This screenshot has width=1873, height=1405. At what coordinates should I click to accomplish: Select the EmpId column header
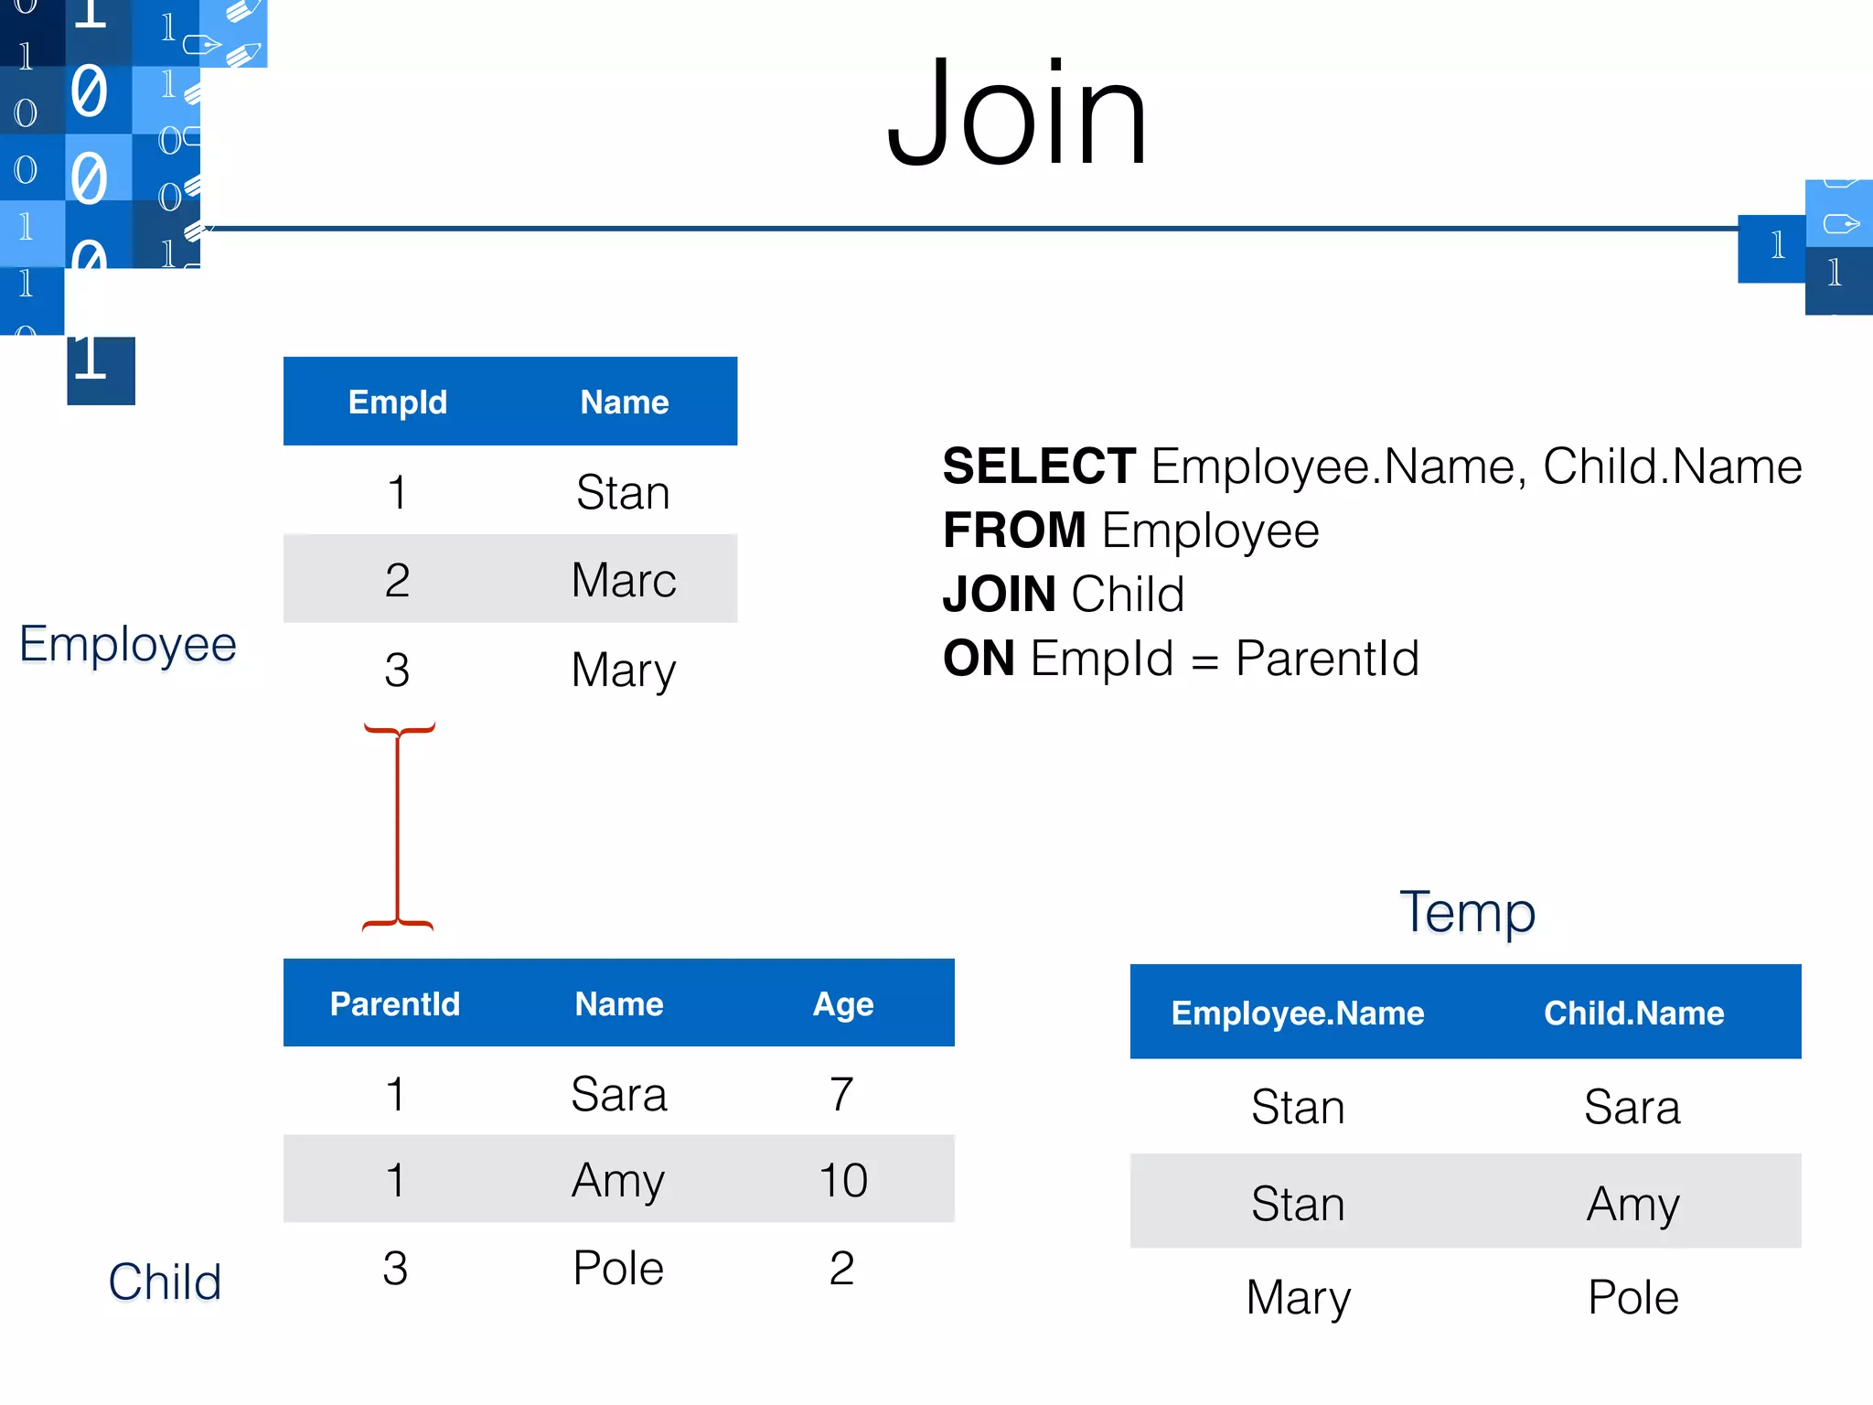[x=398, y=402]
